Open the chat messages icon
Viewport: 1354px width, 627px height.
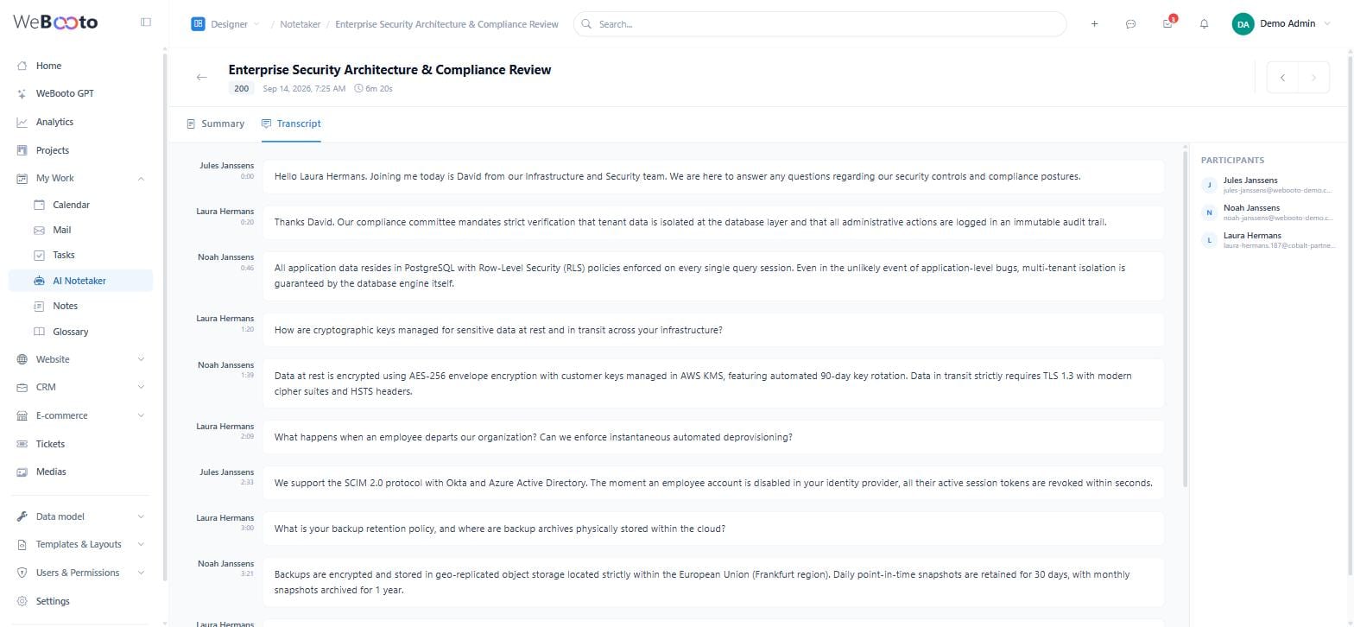1130,24
